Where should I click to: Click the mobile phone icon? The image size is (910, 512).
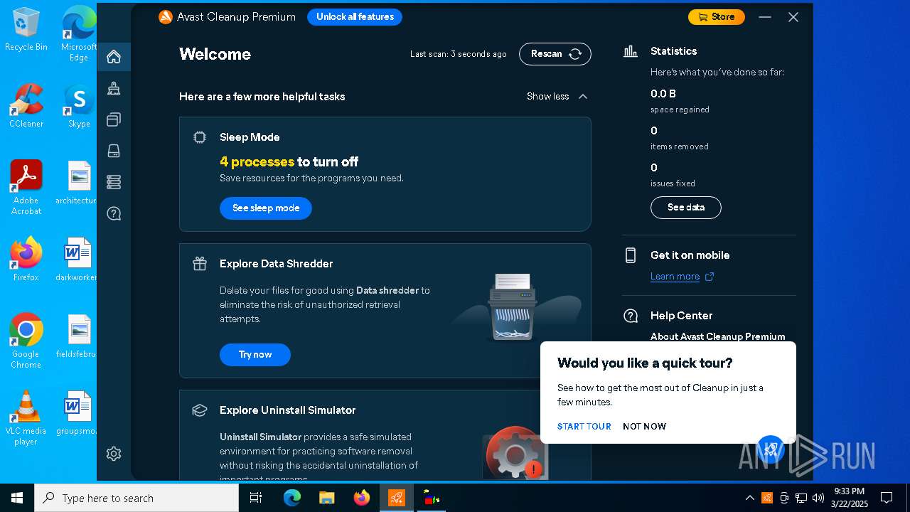[631, 255]
